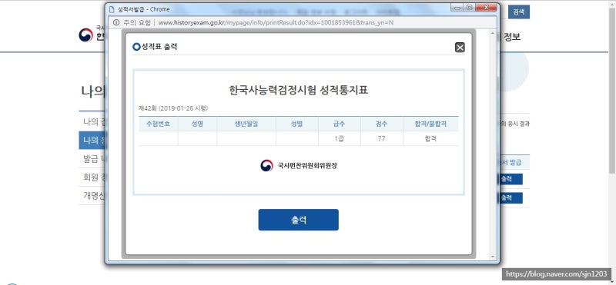Click the 주의 요함 security info icon

coord(116,22)
